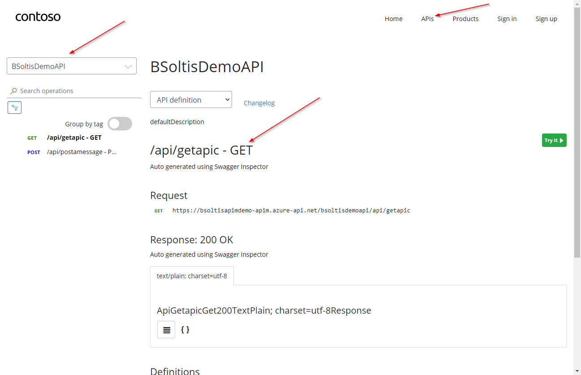This screenshot has width=581, height=375.
Task: Click the GET badge next to the request URL
Action: [x=158, y=210]
